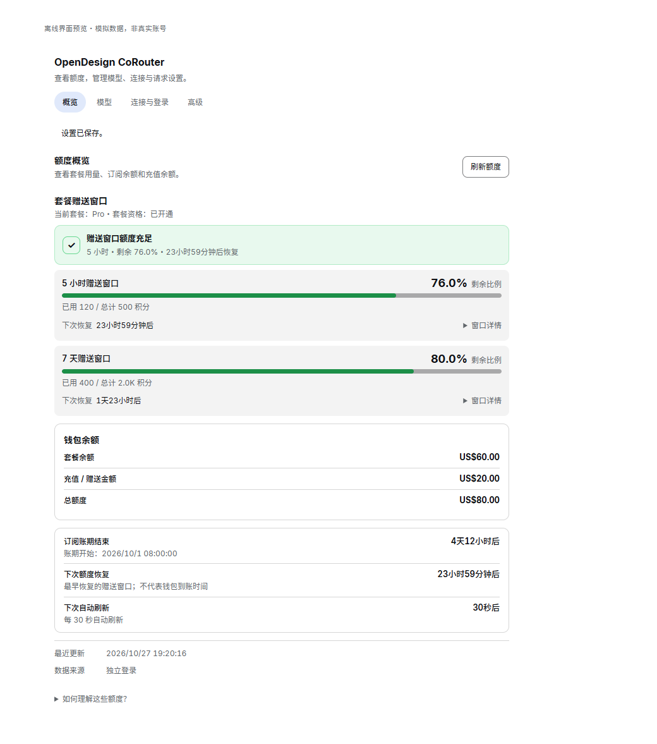Click the 订阅账期结束 label
The width and height of the screenshot is (657, 744).
87,542
